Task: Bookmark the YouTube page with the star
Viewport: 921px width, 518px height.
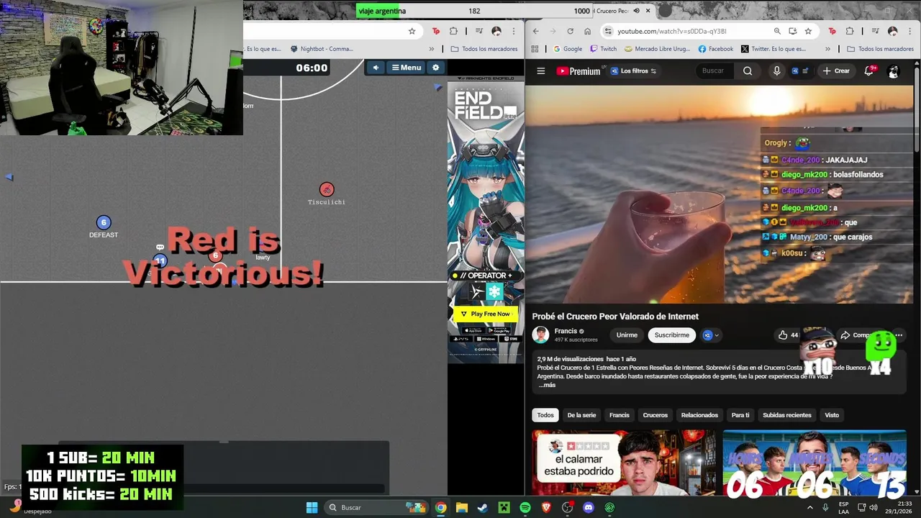Action: (x=808, y=31)
